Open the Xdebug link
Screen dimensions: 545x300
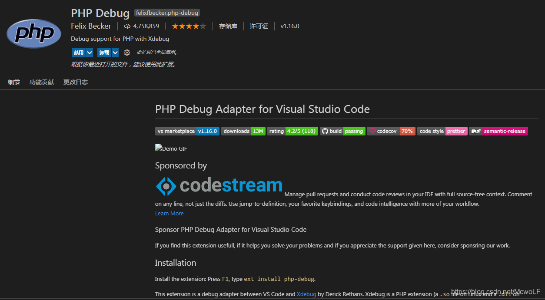306,294
